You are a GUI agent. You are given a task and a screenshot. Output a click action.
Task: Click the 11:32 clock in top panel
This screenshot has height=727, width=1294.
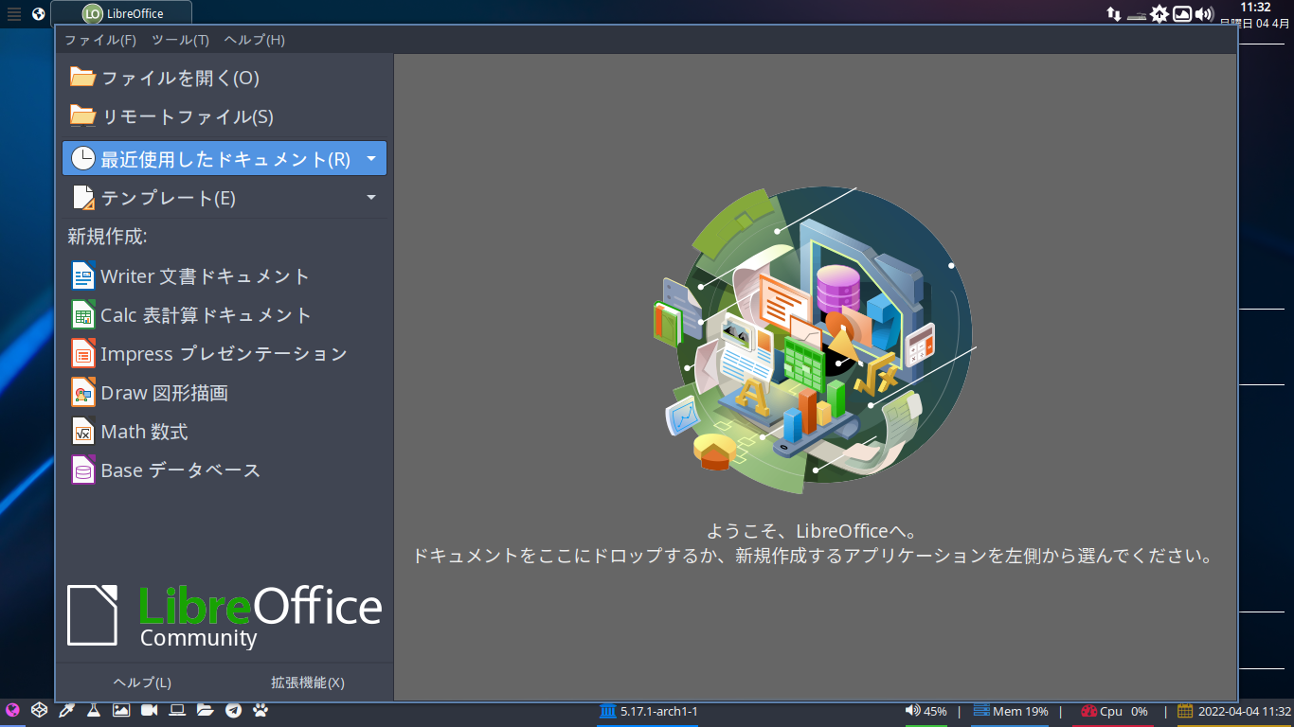pos(1255,7)
